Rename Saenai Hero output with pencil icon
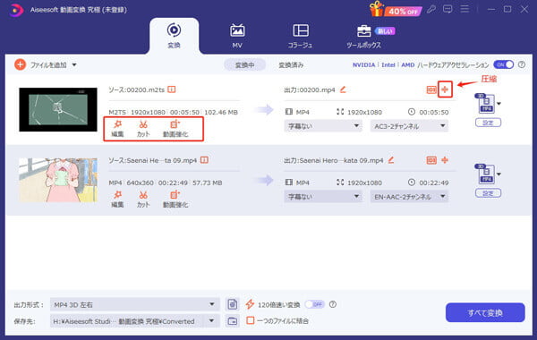Viewport: 537px width, 340px height. (x=391, y=160)
